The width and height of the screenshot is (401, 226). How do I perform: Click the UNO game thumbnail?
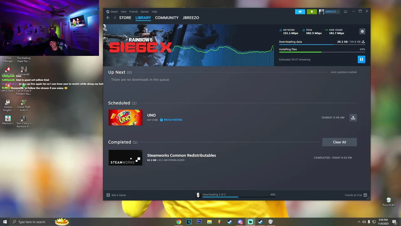125,117
